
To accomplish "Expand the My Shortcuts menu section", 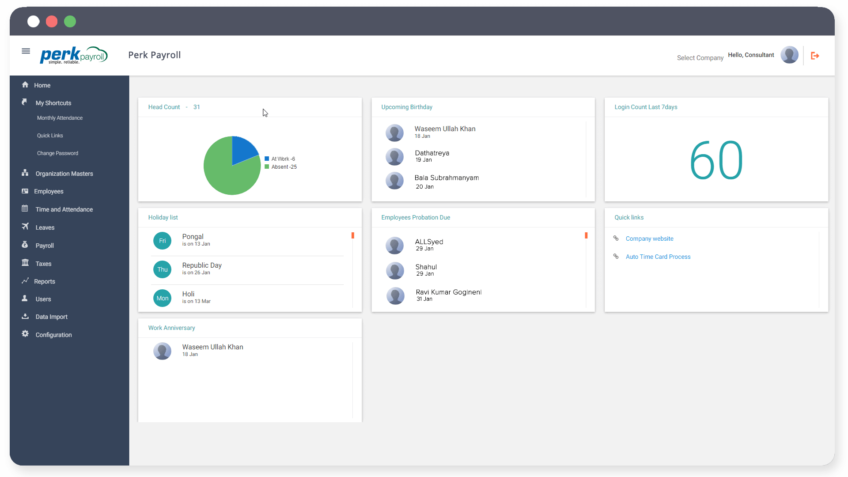I will pos(53,102).
